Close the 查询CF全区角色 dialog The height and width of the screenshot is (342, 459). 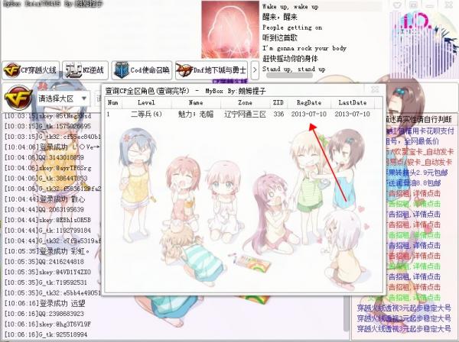(375, 89)
